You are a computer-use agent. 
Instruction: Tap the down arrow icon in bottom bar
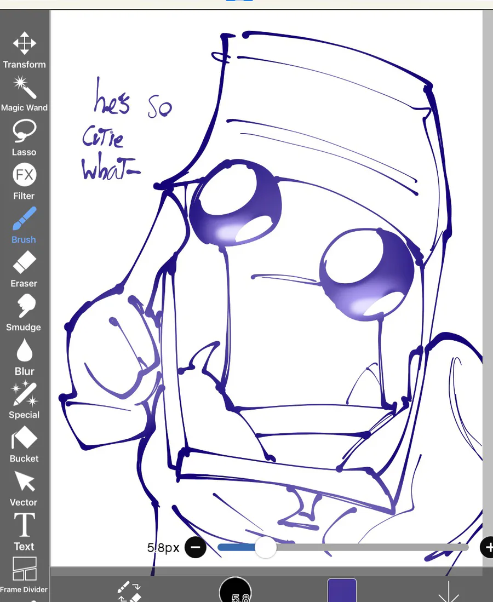pos(449,592)
